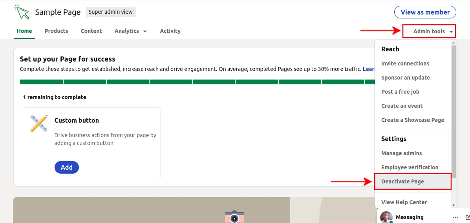The image size is (470, 223).
Task: Click the compose new message icon
Action: point(467,217)
